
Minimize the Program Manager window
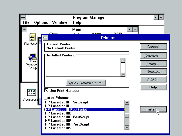click(156, 17)
